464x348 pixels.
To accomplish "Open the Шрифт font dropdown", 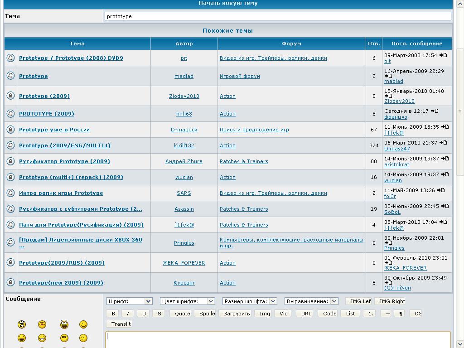I will click(129, 301).
